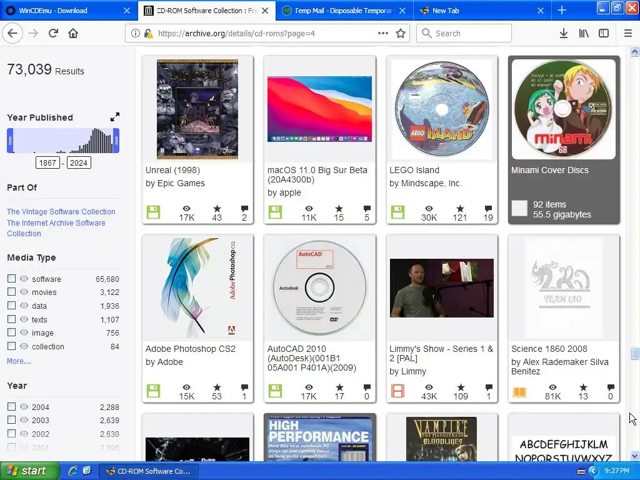Toggle the eye icon next to 2004
640x480 pixels.
[24, 406]
